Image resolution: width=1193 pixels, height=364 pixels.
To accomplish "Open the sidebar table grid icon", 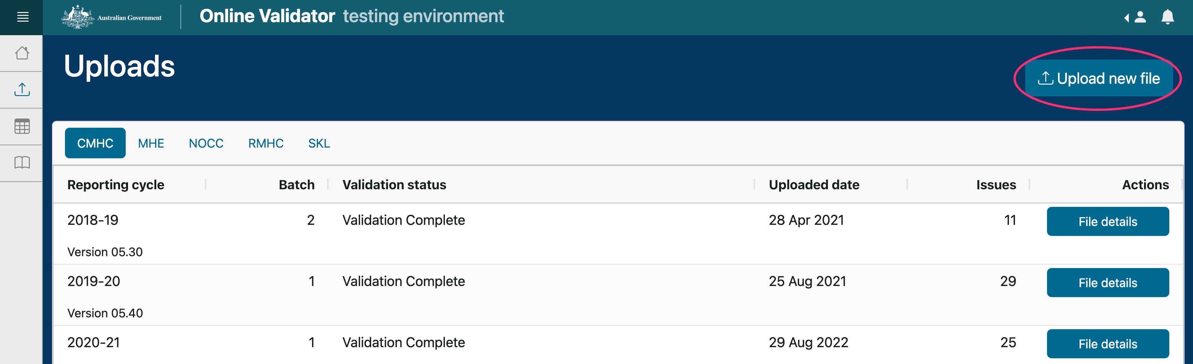I will (x=22, y=127).
